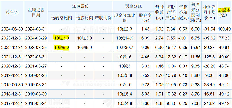The width and height of the screenshot is (232, 108).
Task: Click profit growth value 213.2
Action: tap(209, 103)
